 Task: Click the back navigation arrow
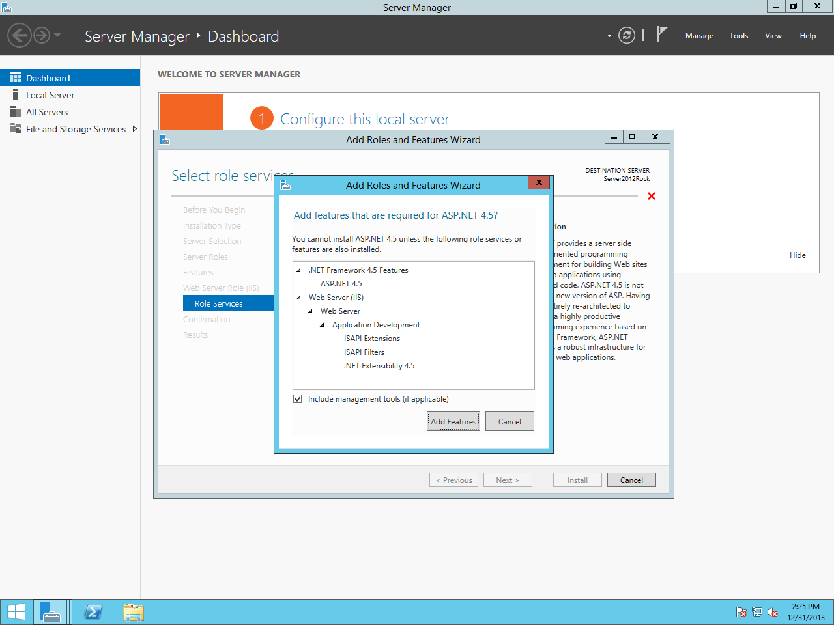[20, 35]
